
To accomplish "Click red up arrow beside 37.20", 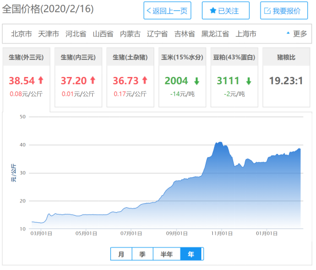I will (x=93, y=80).
